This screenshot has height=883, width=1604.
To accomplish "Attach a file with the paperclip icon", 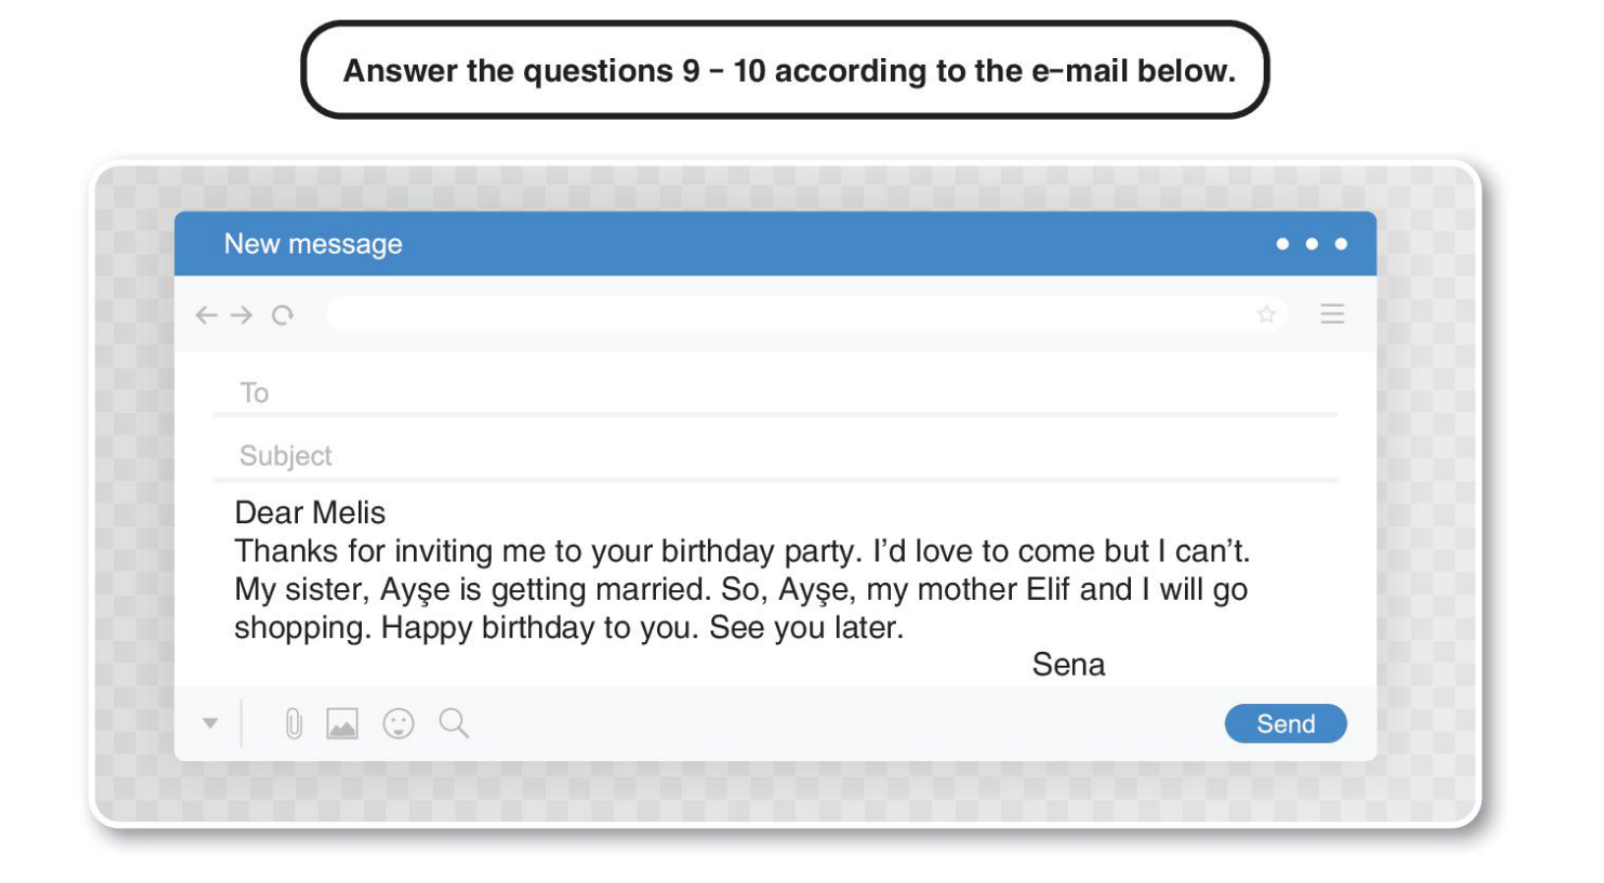I will pos(293,725).
